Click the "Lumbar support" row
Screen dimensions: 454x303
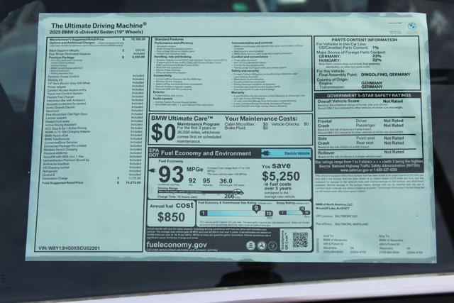coord(94,118)
